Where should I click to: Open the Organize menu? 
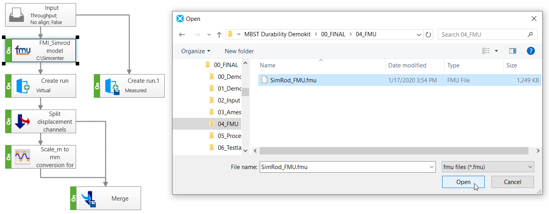click(x=195, y=51)
